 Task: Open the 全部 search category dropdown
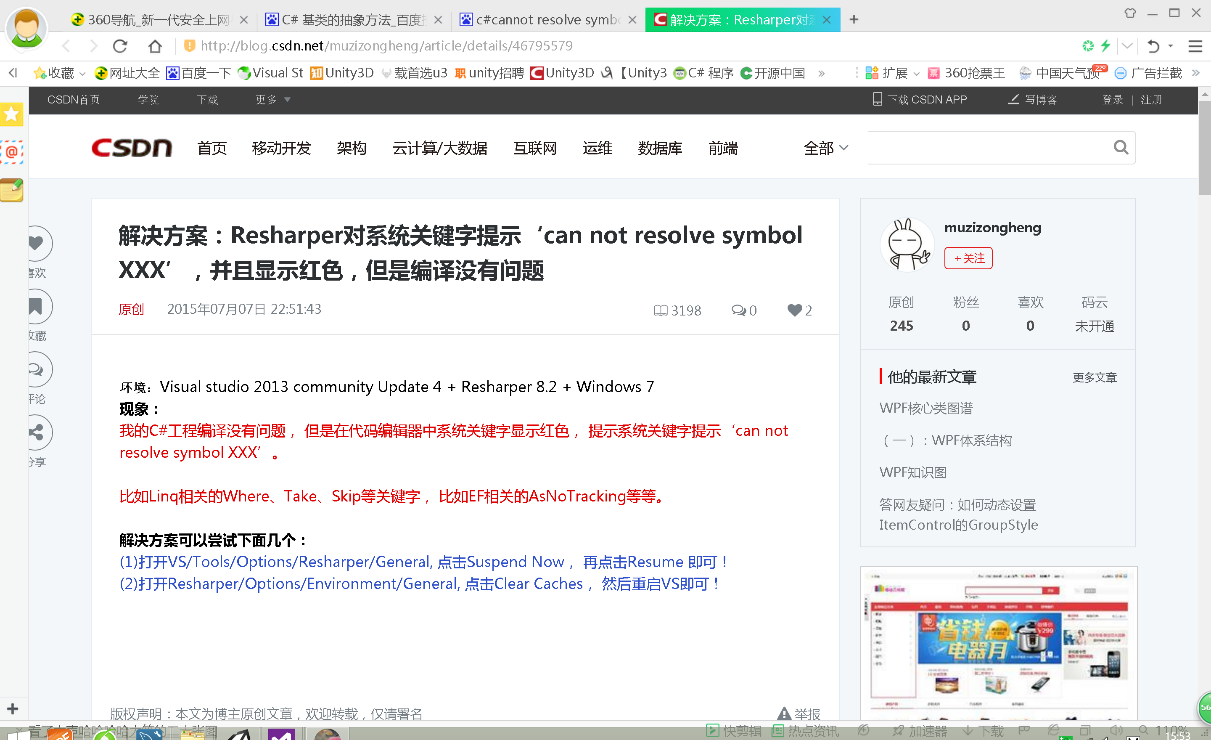(826, 148)
